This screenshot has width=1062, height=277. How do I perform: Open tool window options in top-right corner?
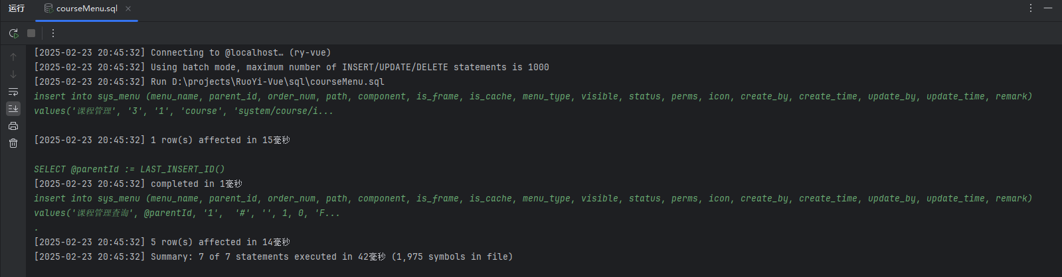(x=1031, y=8)
